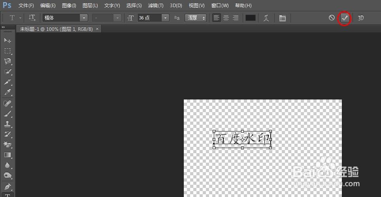Open the text color swatch
The width and height of the screenshot is (381, 197).
(x=251, y=18)
